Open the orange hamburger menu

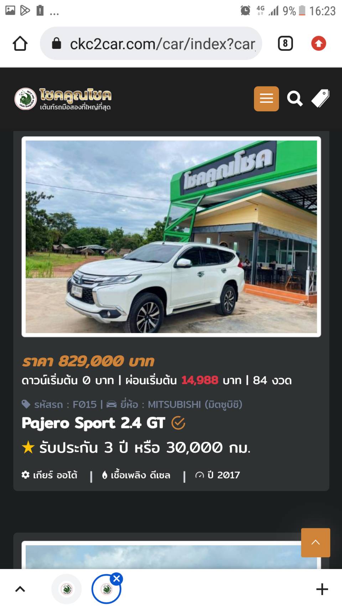tap(266, 99)
